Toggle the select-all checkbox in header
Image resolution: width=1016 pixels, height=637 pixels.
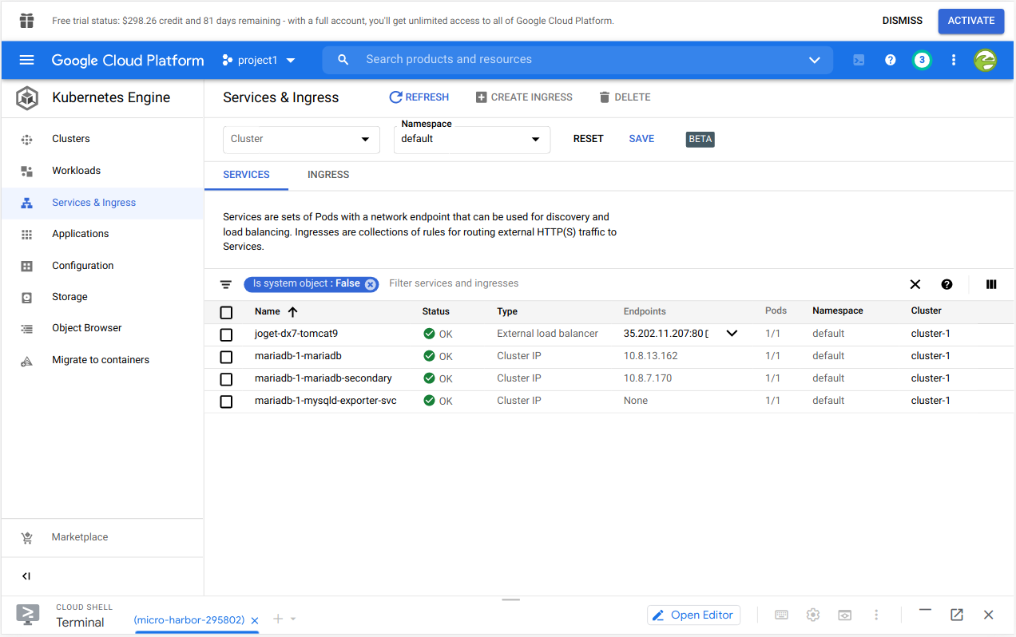tap(226, 312)
